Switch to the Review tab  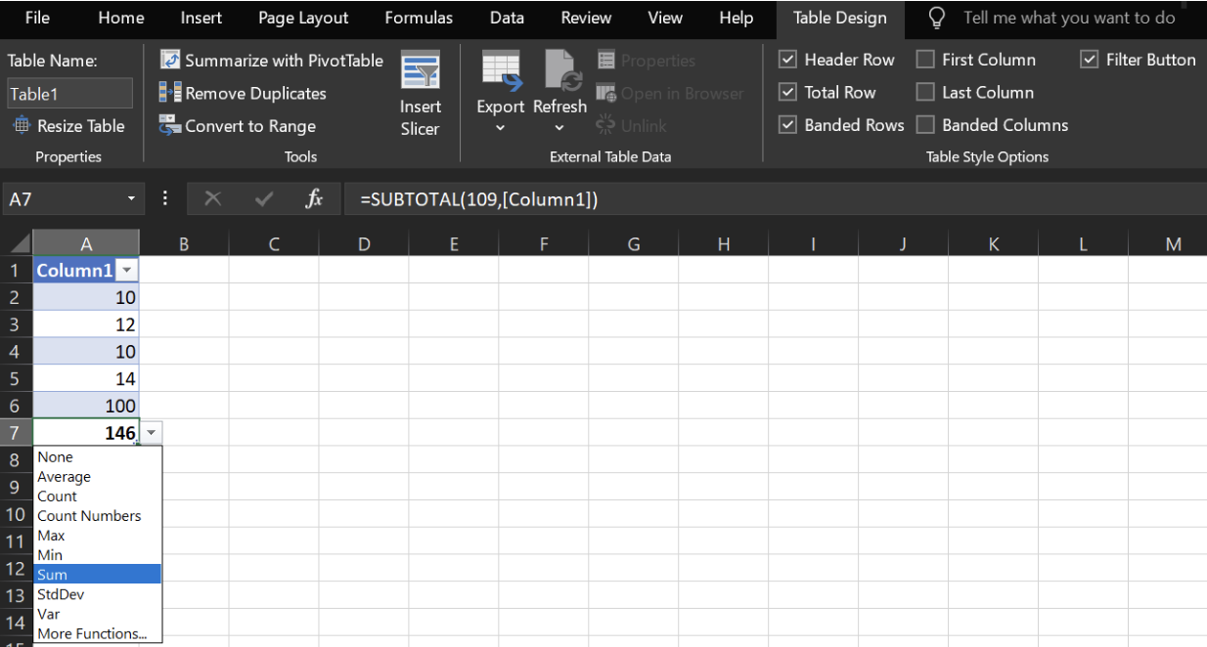tap(586, 18)
